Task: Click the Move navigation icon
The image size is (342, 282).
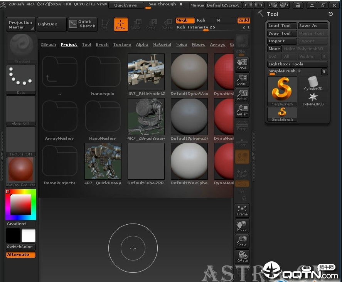Action: pyautogui.click(x=242, y=226)
